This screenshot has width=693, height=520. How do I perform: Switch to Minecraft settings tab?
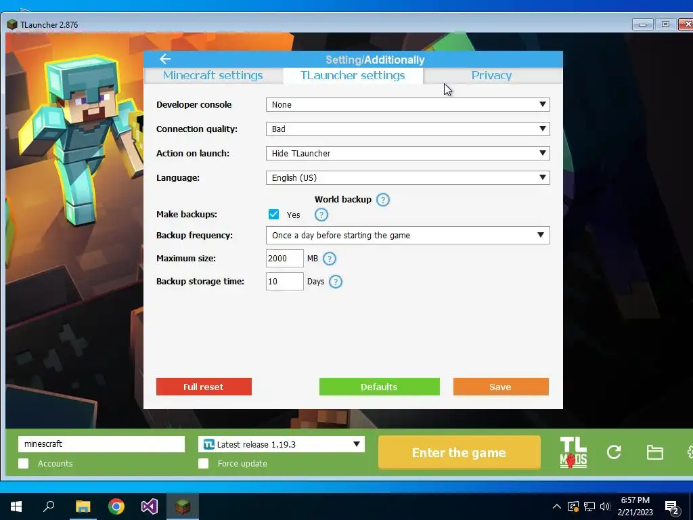pos(213,76)
